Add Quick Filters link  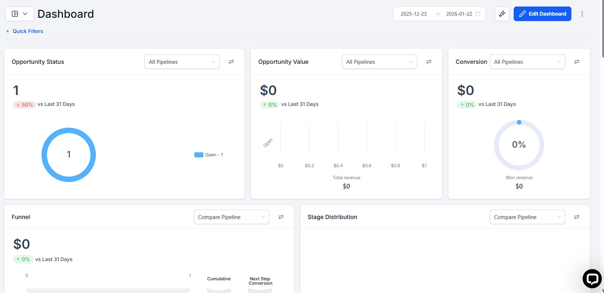[x=25, y=31]
